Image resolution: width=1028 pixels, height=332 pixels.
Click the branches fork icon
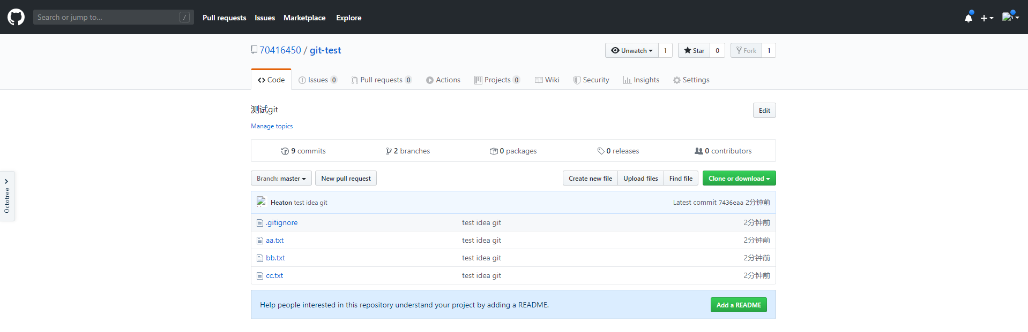pyautogui.click(x=389, y=151)
